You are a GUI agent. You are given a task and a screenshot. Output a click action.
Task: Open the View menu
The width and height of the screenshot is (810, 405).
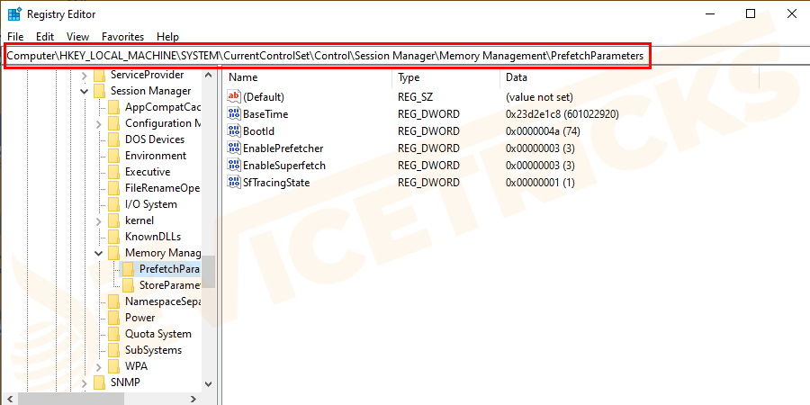78,37
